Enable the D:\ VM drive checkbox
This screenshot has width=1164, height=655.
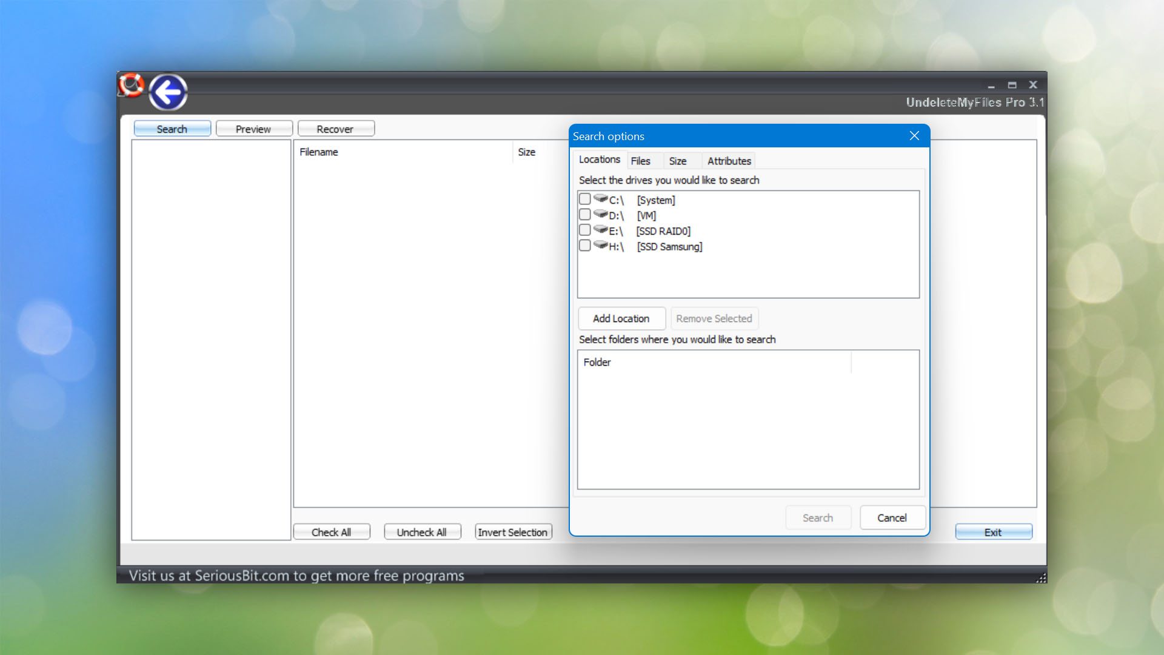[584, 215]
